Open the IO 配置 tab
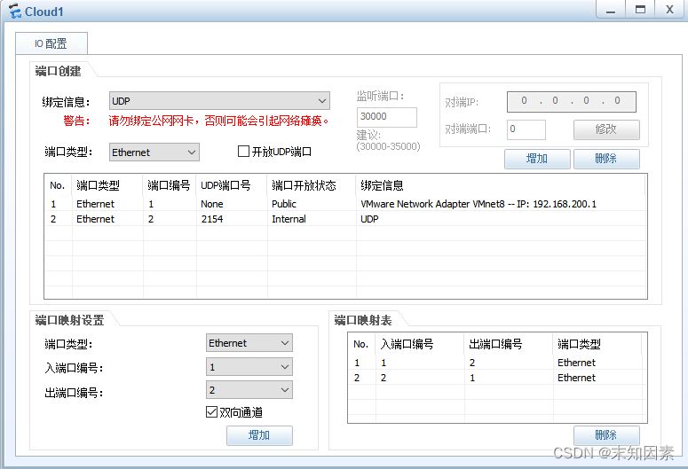The height and width of the screenshot is (469, 688). 51,43
